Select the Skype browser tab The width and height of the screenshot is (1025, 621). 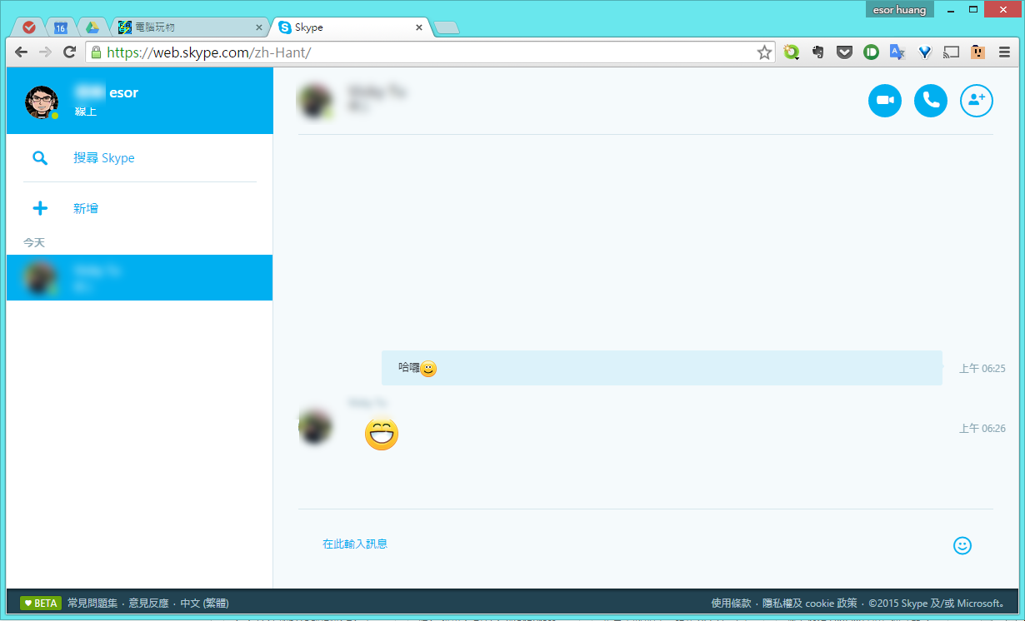tap(348, 27)
